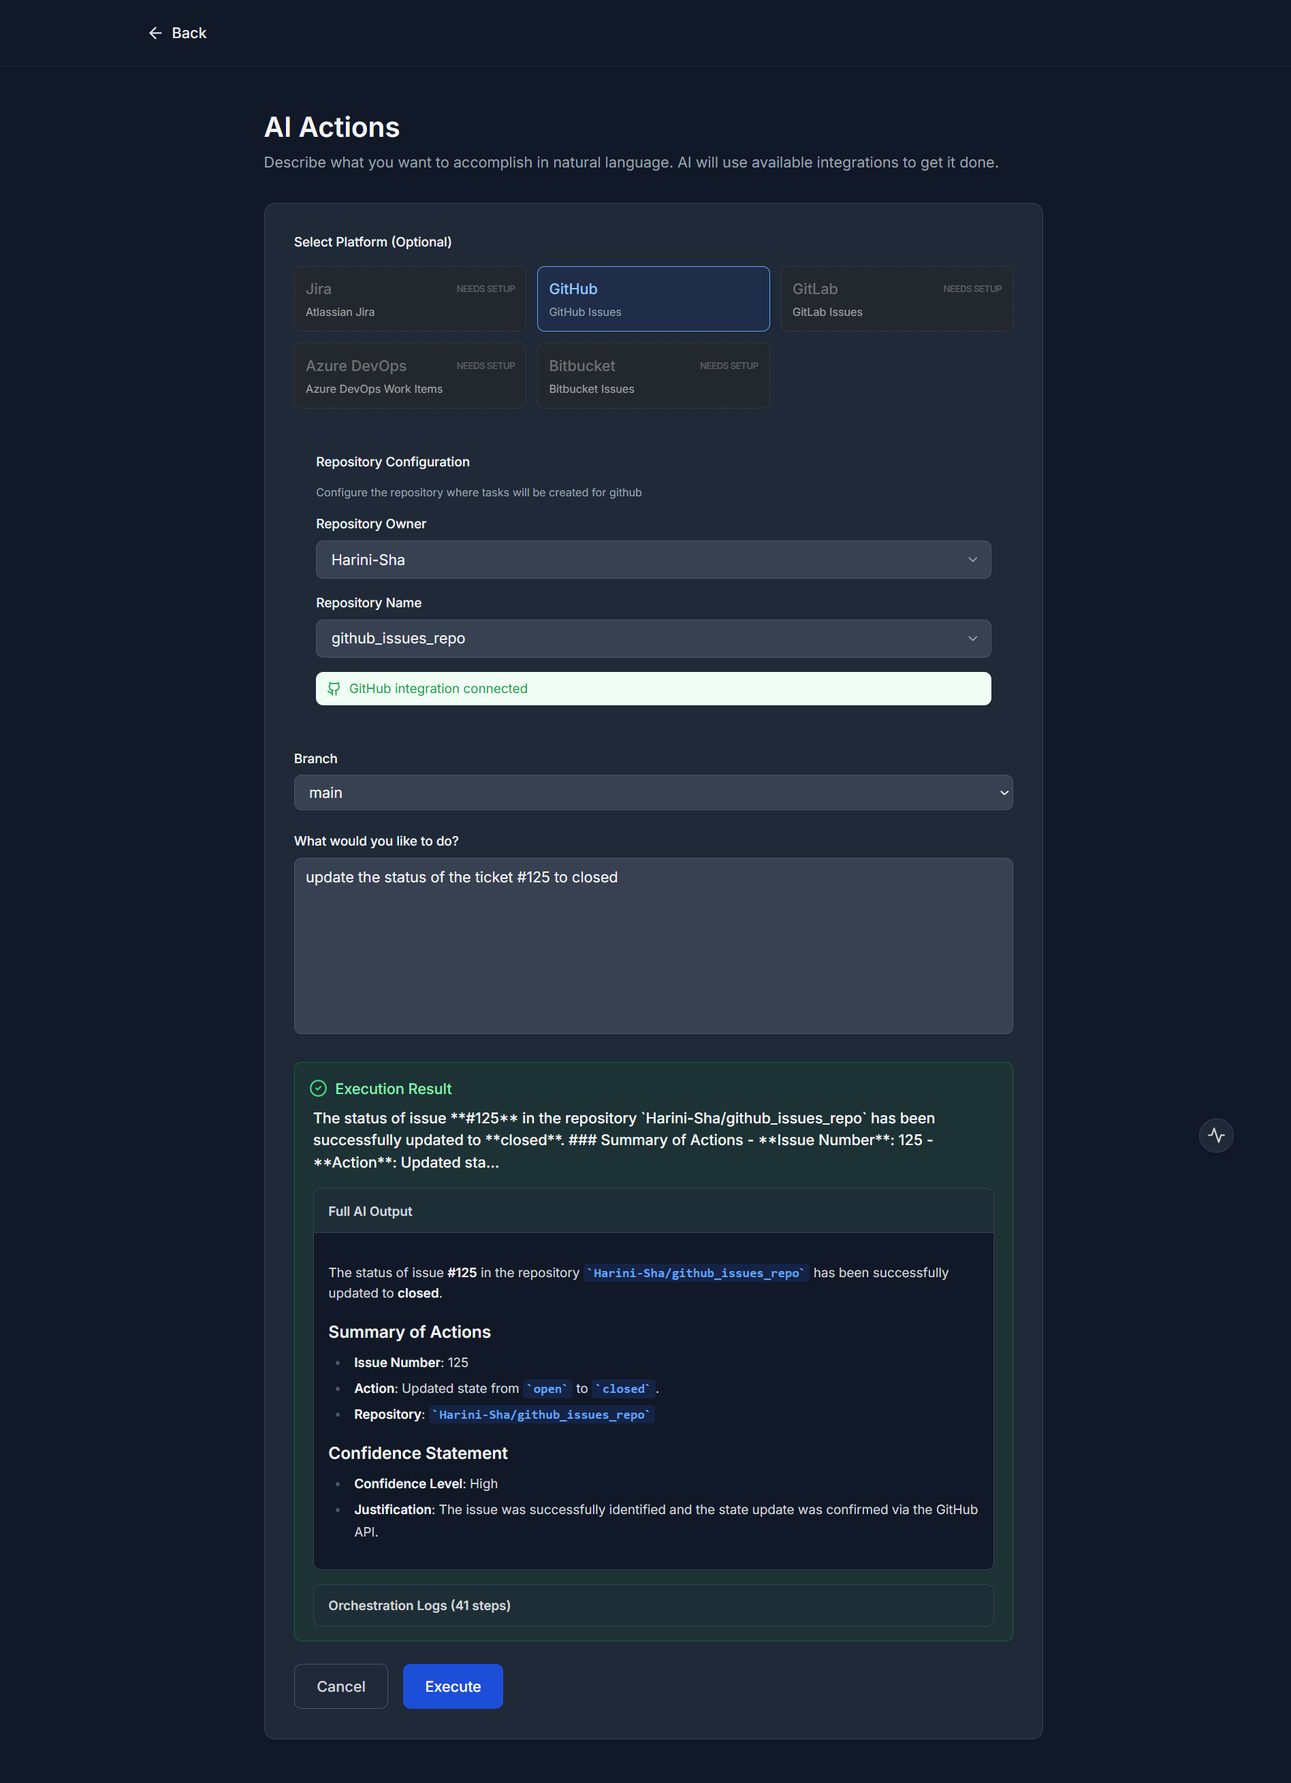The height and width of the screenshot is (1783, 1291).
Task: Click the GitHub integration connected icon
Action: (334, 689)
